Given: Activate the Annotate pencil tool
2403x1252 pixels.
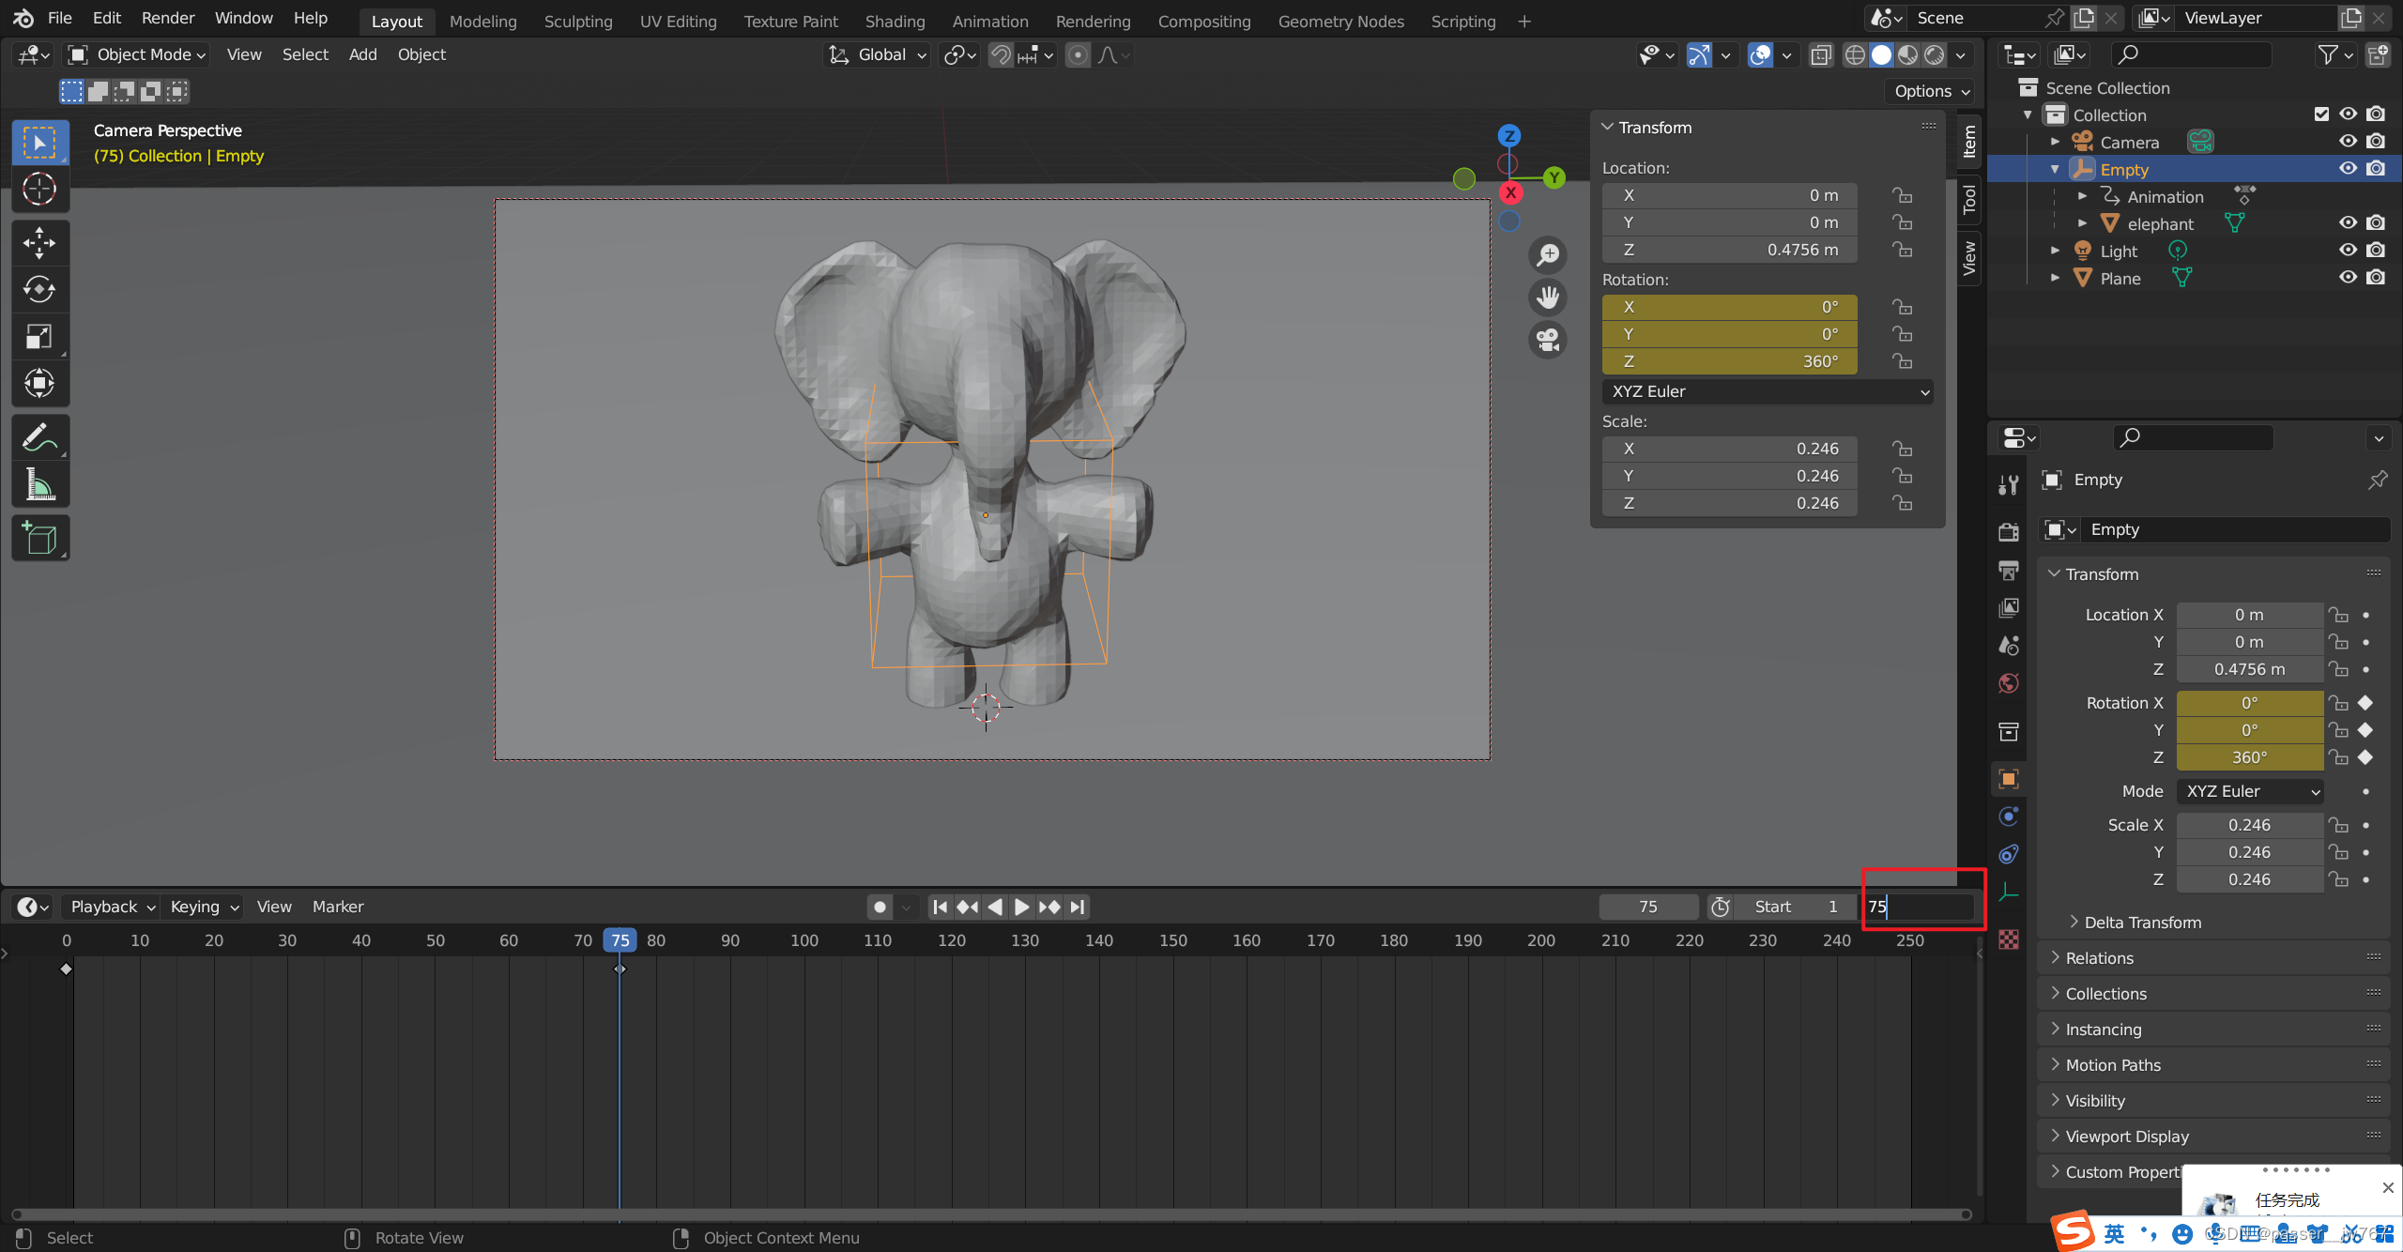Looking at the screenshot, I should [x=39, y=437].
